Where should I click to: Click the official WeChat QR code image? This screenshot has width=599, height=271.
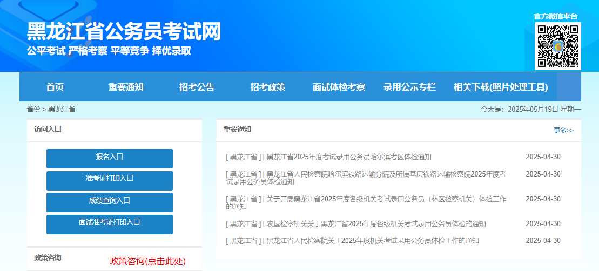pos(557,46)
